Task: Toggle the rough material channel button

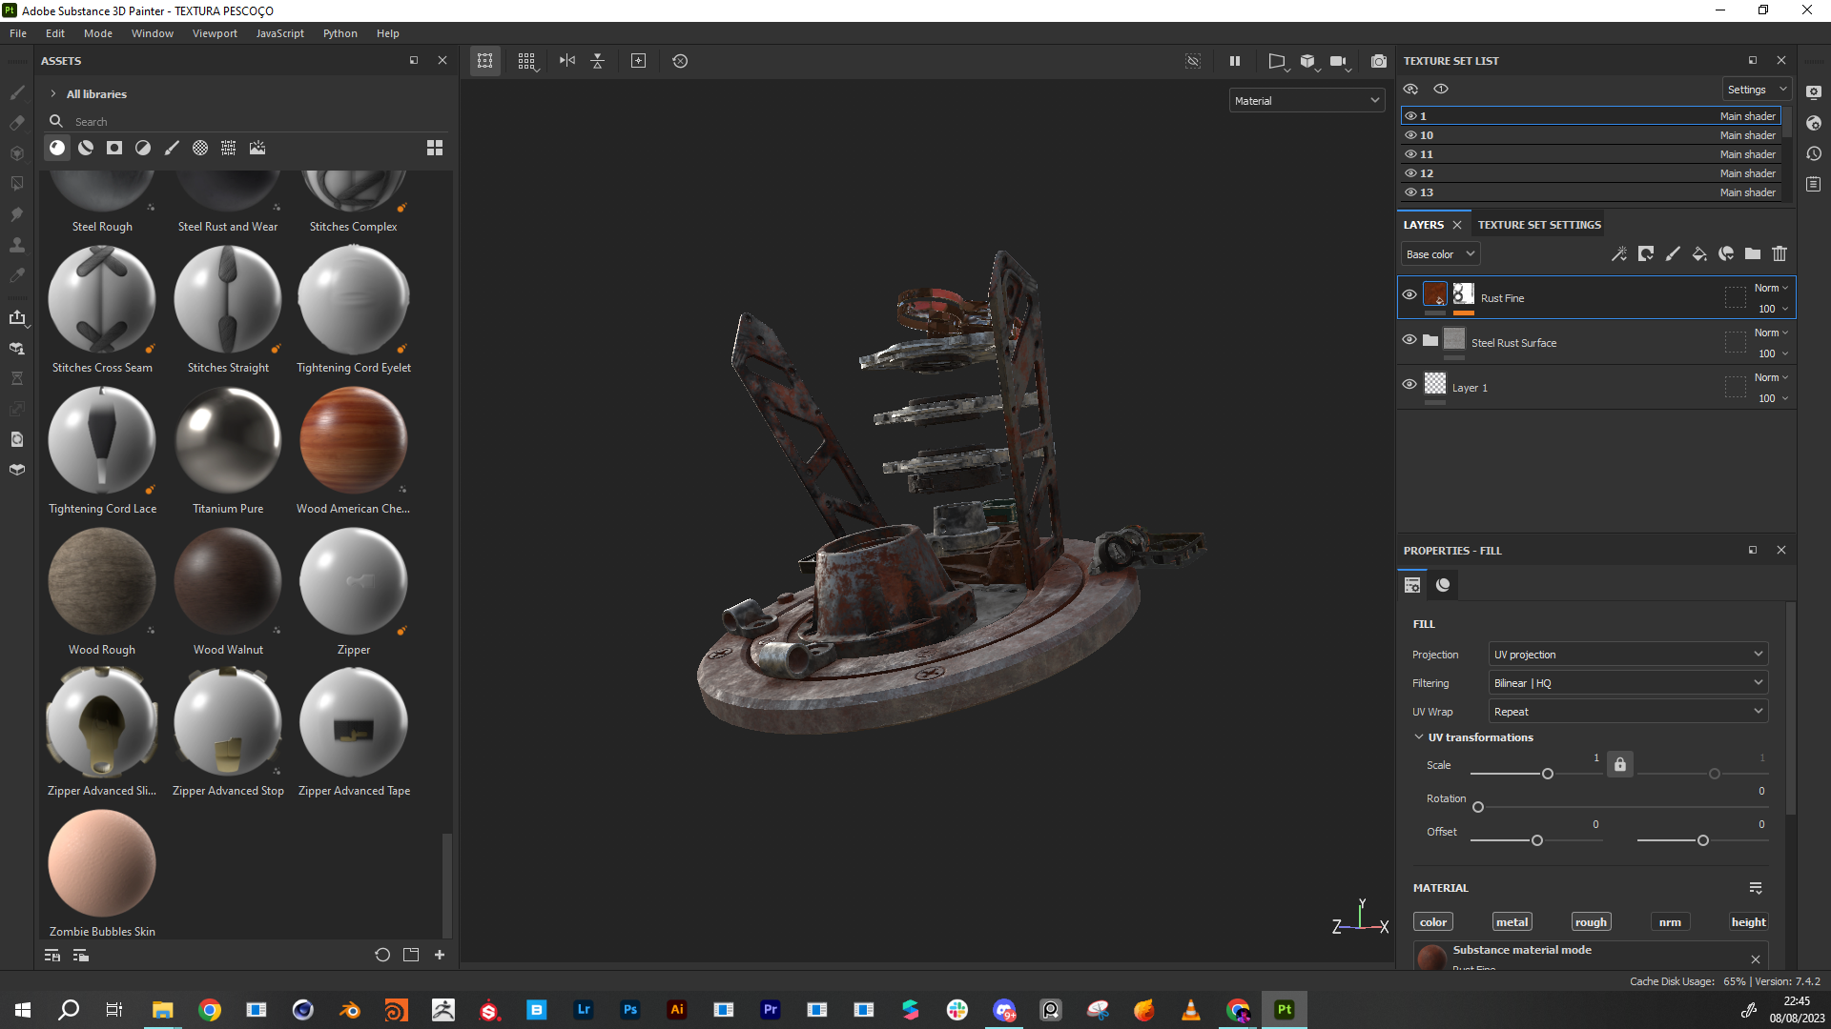Action: point(1591,922)
